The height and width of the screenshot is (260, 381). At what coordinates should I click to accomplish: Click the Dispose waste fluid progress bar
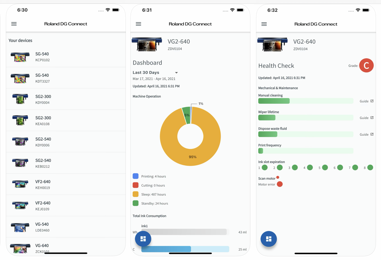(306, 134)
